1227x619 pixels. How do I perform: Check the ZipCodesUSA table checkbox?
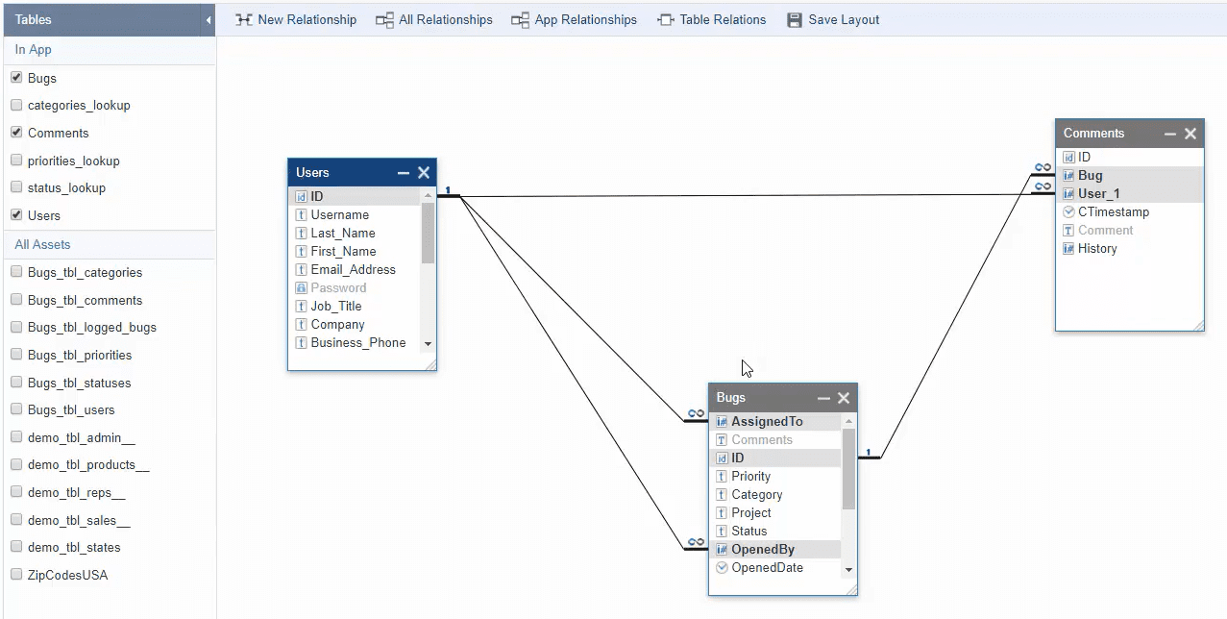(16, 575)
